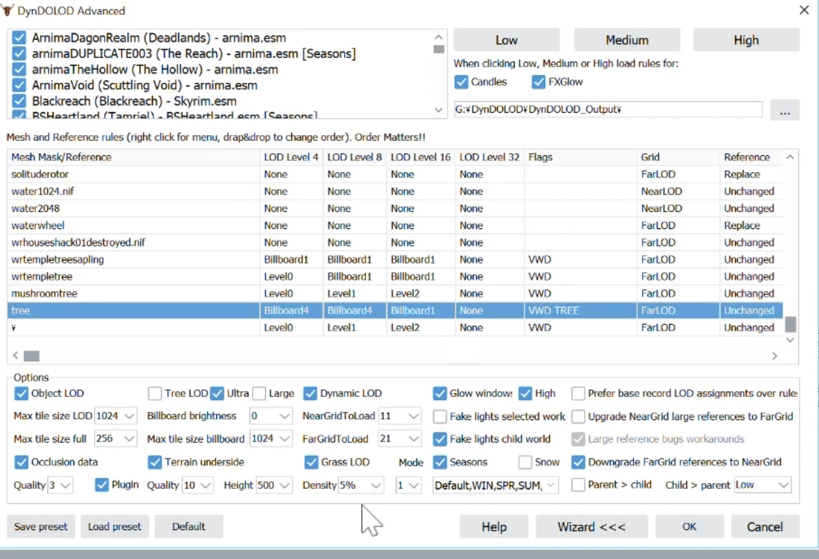819x559 pixels.
Task: Enable the Tree LOD checkbox
Action: (x=155, y=393)
